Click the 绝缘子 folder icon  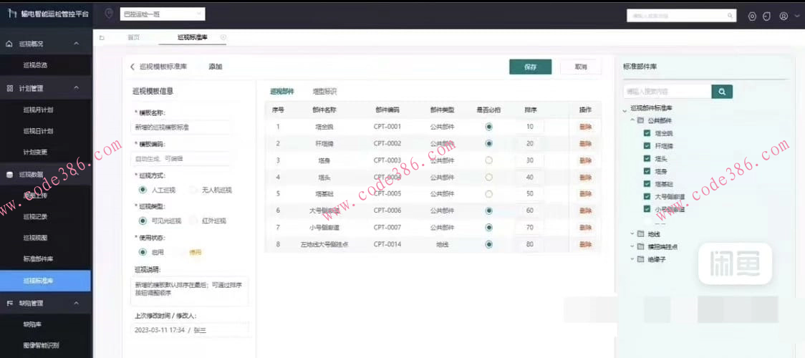pos(640,259)
